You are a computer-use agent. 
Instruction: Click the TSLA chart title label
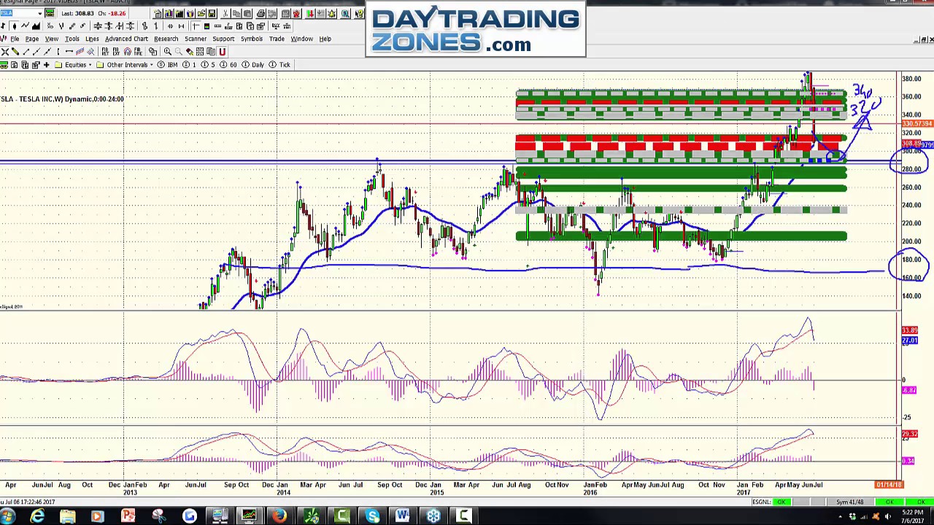[62, 99]
